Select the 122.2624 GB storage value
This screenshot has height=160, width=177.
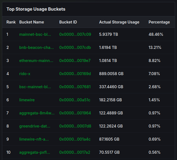point(111,126)
